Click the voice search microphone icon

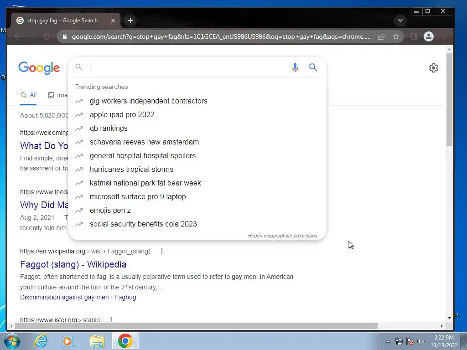coord(295,67)
